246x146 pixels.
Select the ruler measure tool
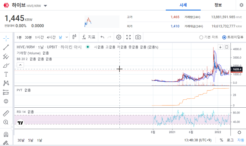pos(6,113)
